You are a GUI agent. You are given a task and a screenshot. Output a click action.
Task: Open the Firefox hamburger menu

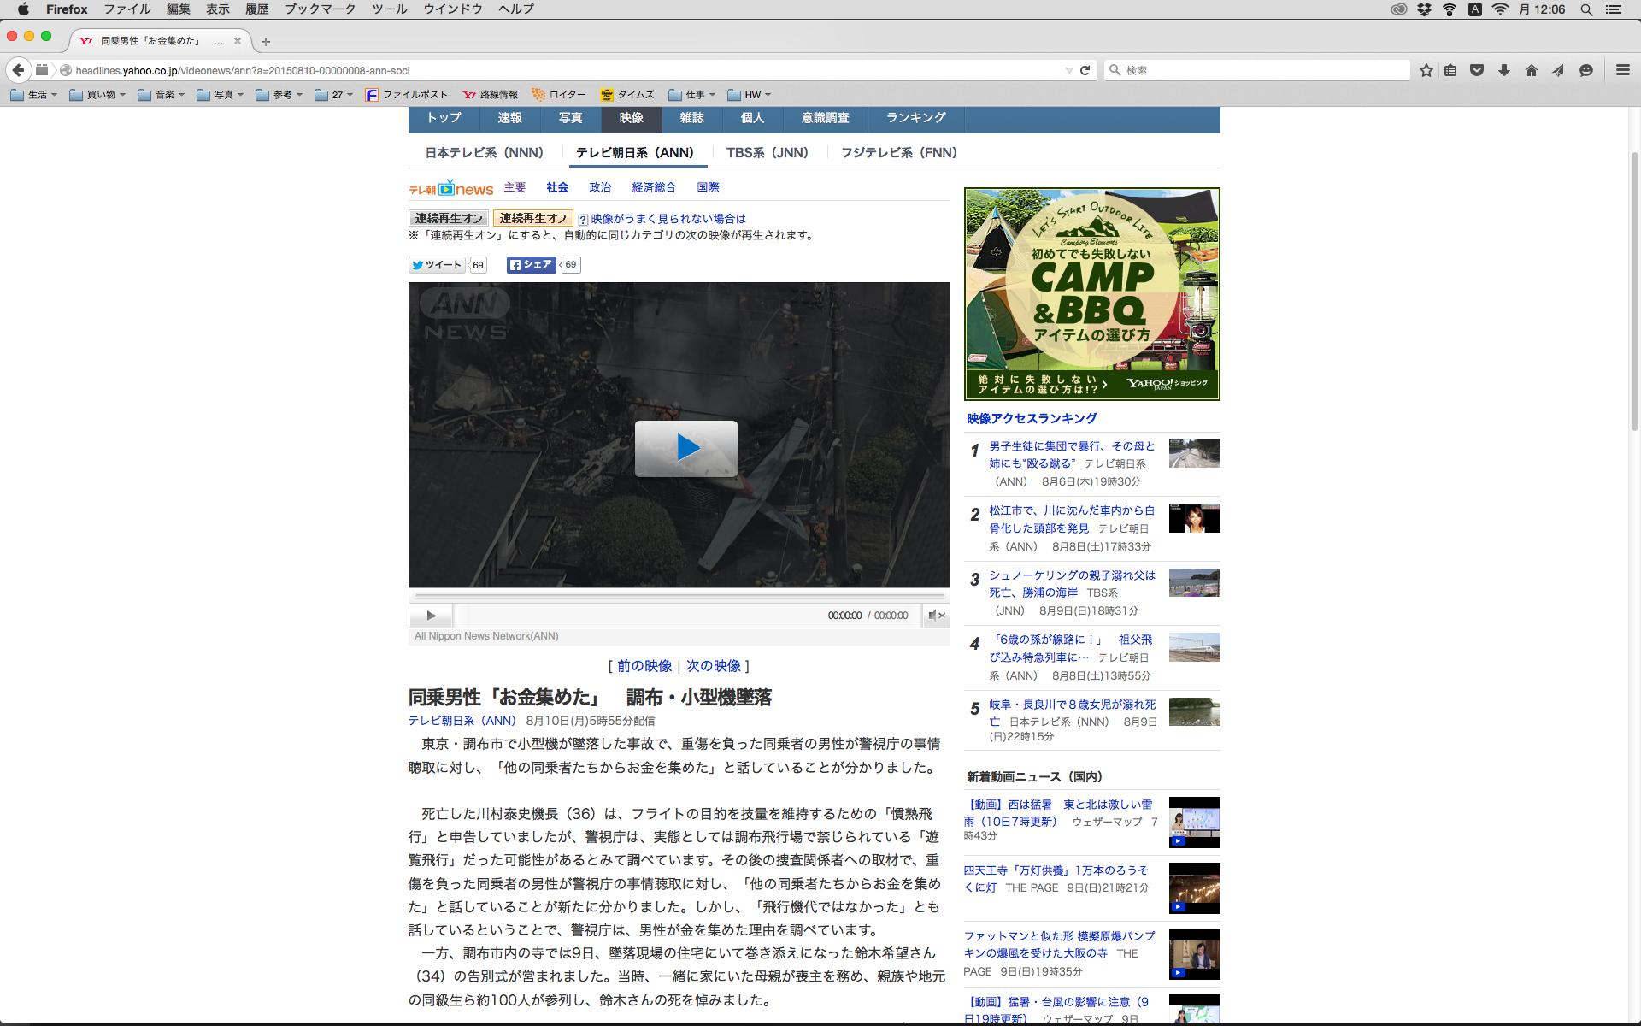pos(1622,70)
